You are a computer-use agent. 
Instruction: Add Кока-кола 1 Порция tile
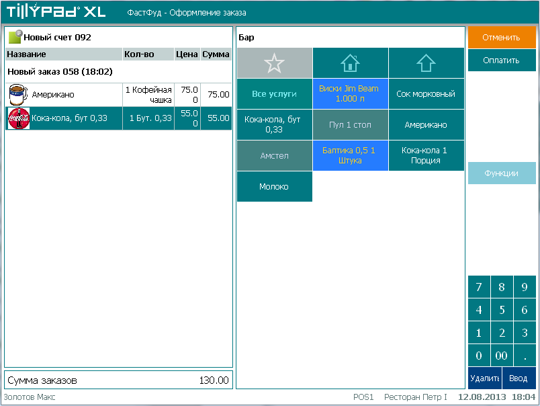click(x=426, y=155)
